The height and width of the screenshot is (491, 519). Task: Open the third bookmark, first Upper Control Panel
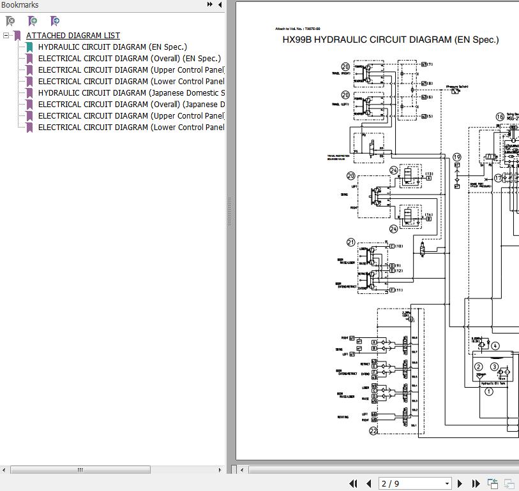coord(131,70)
